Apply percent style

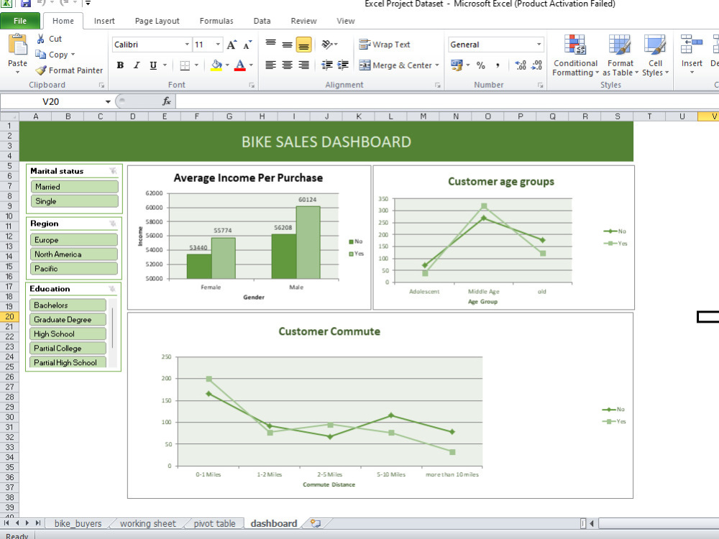[480, 65]
